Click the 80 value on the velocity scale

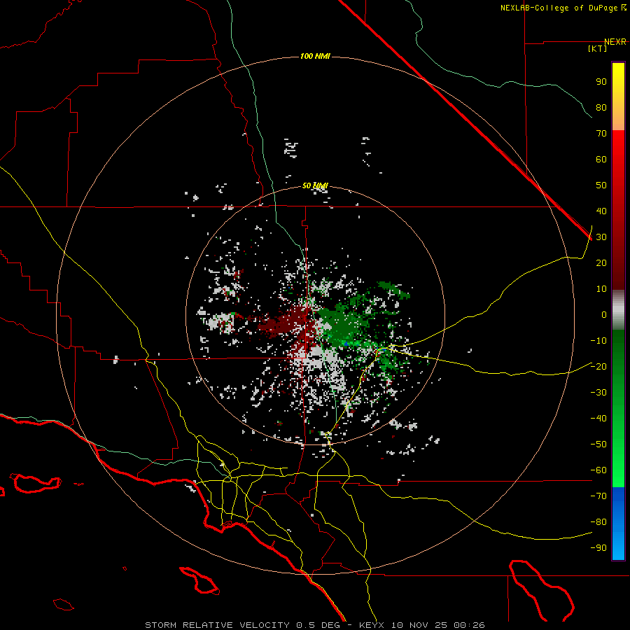tap(601, 108)
